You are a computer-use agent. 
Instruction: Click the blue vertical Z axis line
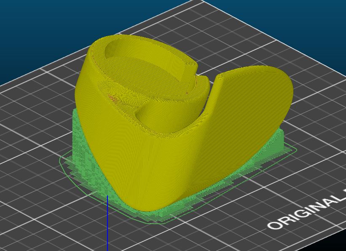pos(107,223)
